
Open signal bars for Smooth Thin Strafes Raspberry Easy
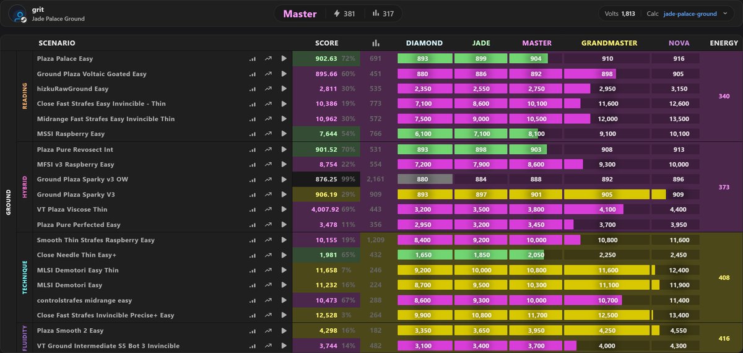(252, 240)
